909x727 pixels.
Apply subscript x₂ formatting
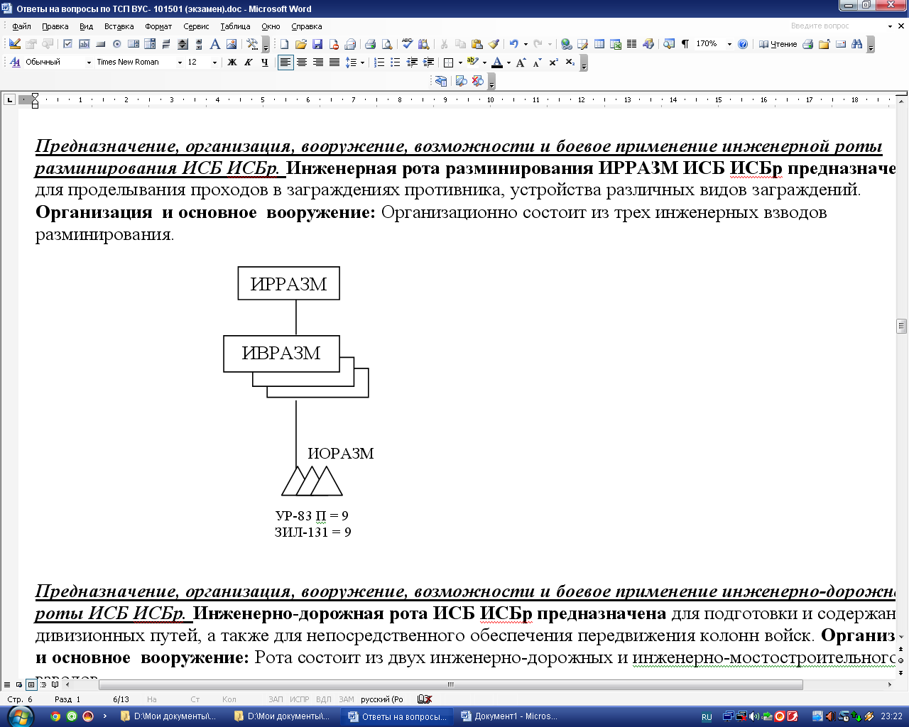(570, 62)
